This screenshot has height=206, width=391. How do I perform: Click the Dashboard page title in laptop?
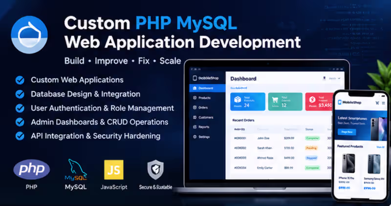tap(243, 79)
